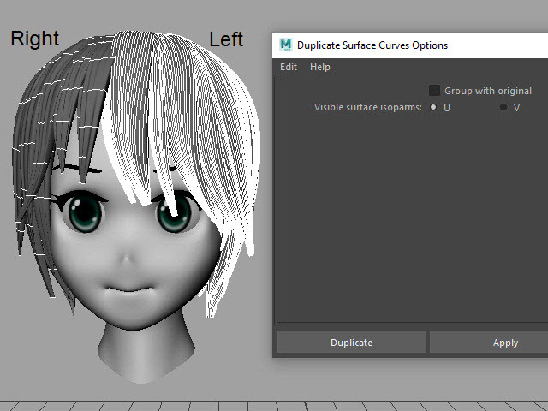Open the Help menu
Viewport: 548px width, 411px height.
click(319, 67)
